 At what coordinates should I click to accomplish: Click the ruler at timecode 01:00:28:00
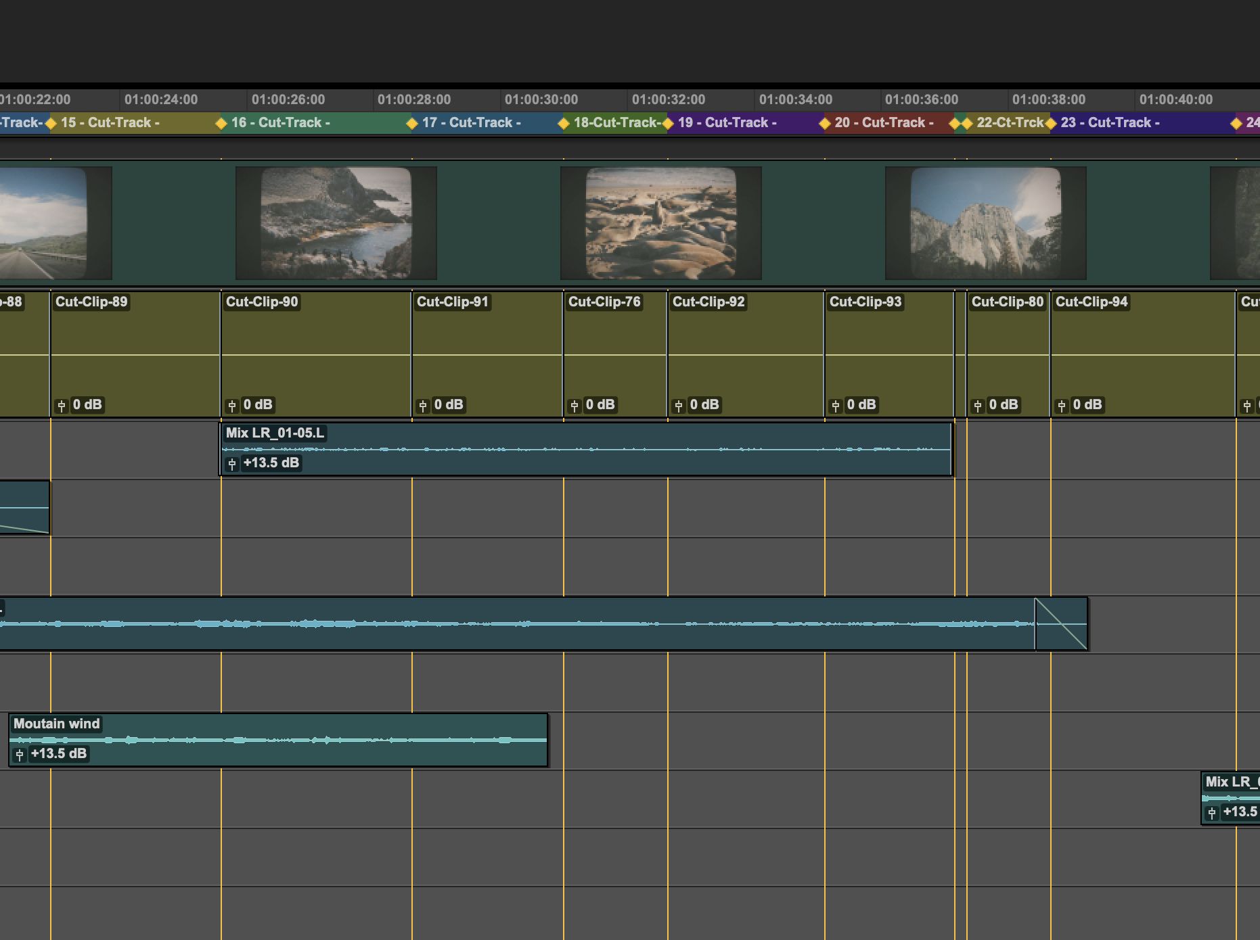tap(414, 100)
